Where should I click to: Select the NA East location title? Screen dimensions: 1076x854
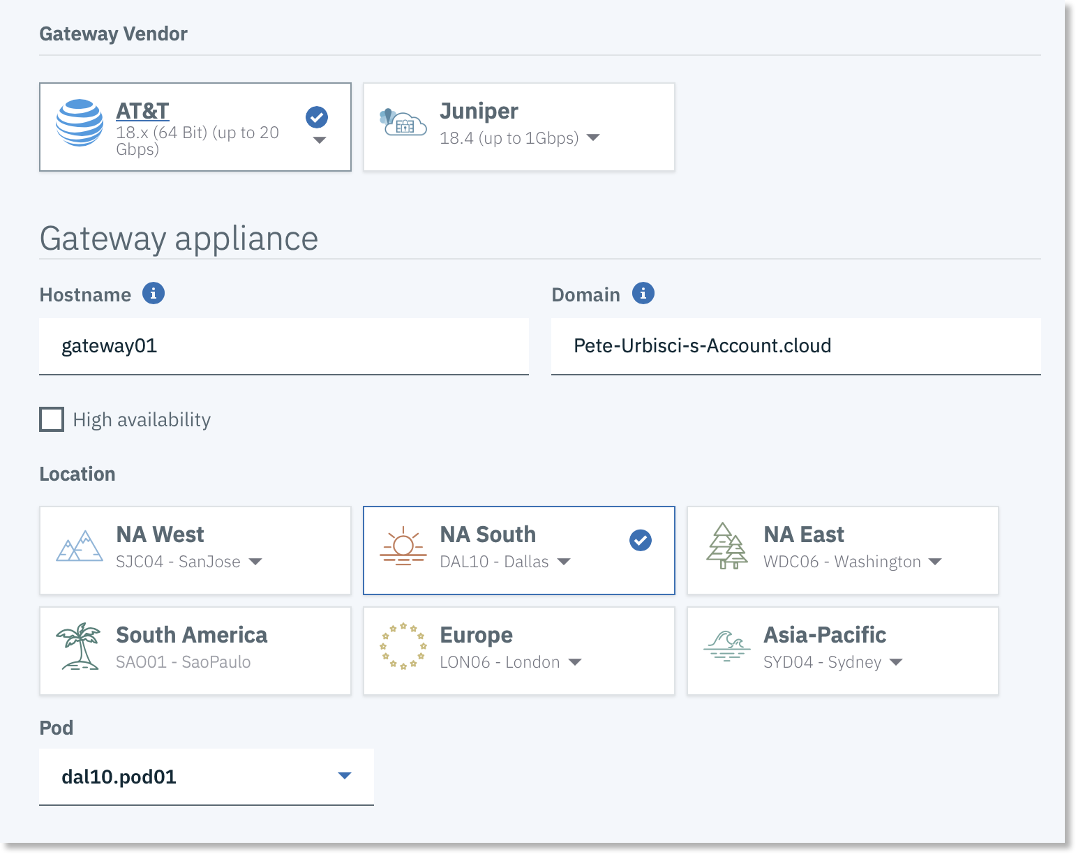click(804, 534)
